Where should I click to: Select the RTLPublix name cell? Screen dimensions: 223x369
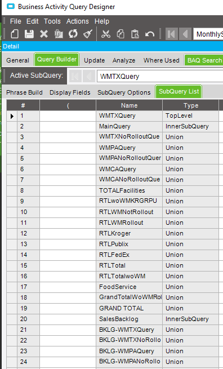point(129,244)
